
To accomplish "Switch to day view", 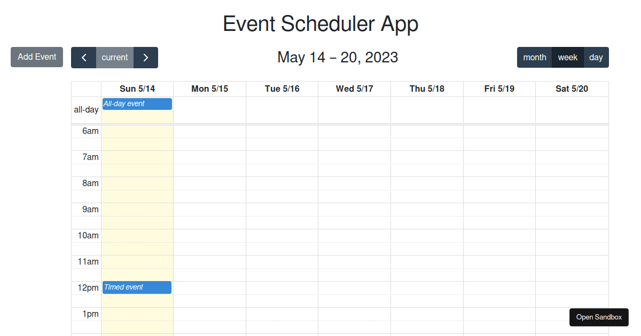I will [596, 57].
